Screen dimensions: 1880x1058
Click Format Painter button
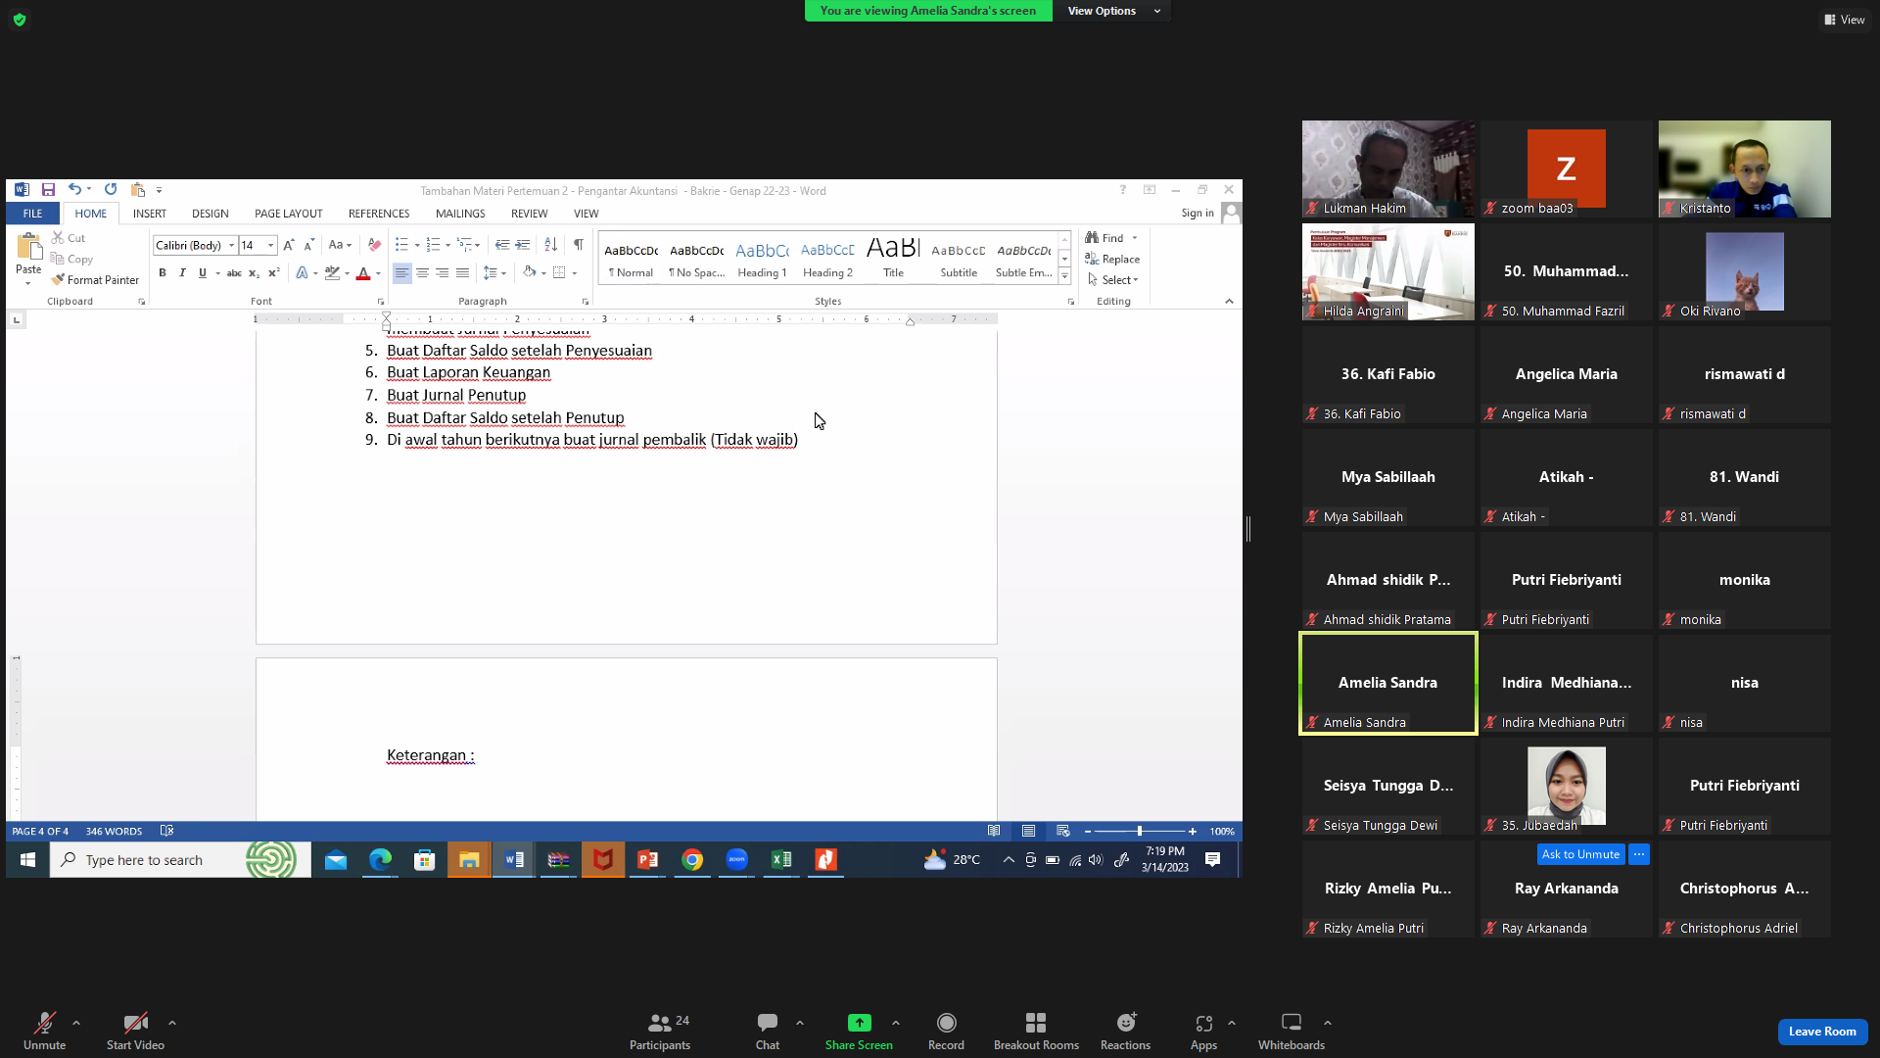tap(95, 280)
